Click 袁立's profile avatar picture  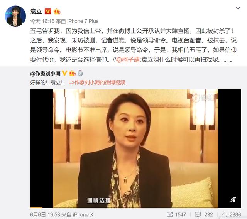pyautogui.click(x=15, y=16)
